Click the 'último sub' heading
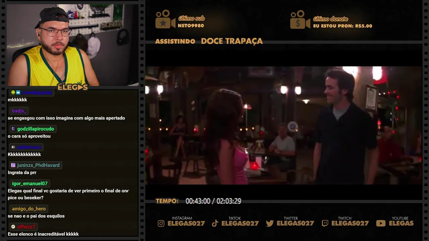This screenshot has width=429, height=241. [191, 18]
